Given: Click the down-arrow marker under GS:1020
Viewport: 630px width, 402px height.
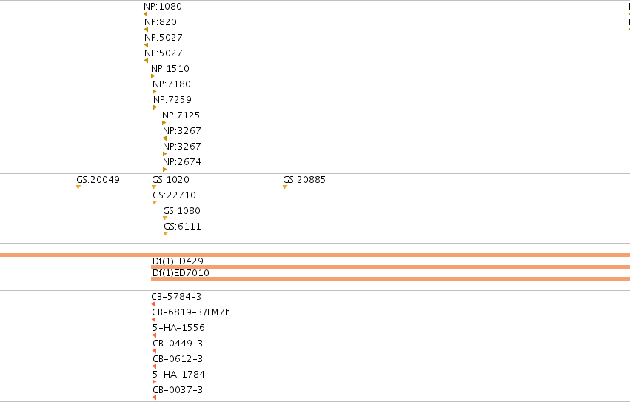Looking at the screenshot, I should 154,187.
